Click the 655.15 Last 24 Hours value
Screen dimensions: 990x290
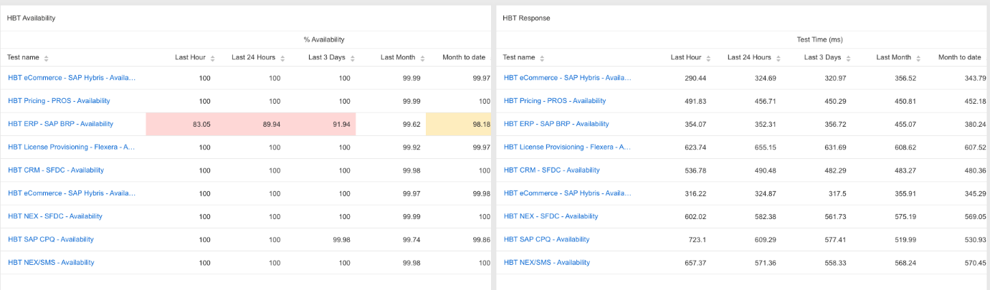pyautogui.click(x=764, y=148)
